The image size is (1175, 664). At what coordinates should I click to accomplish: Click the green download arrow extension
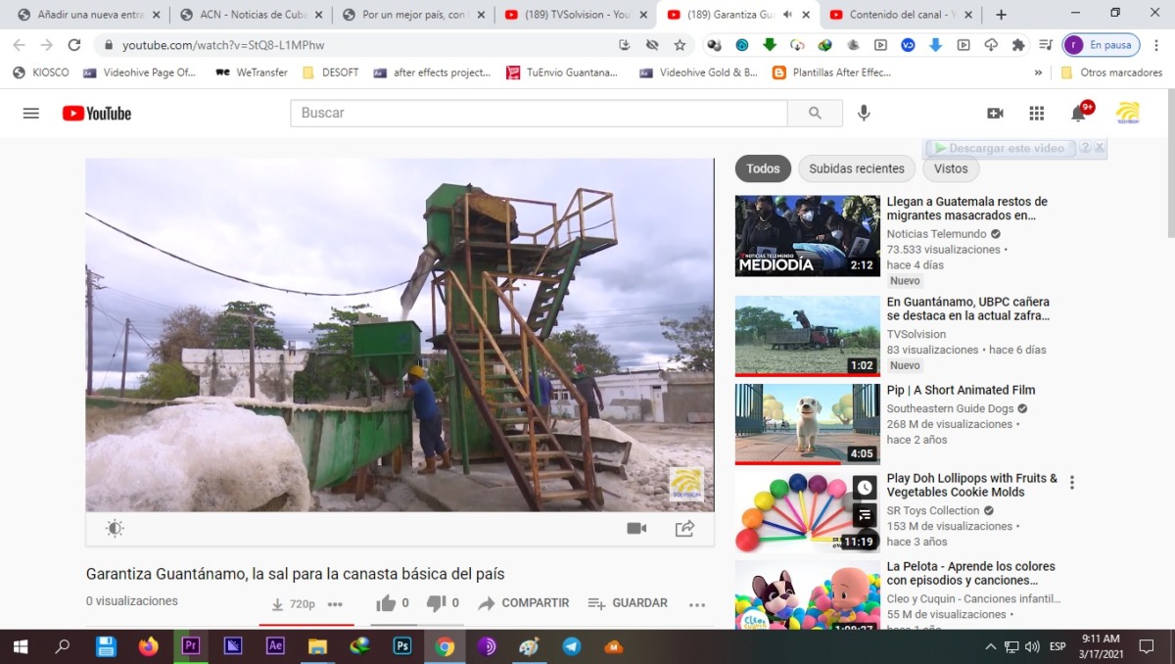770,44
